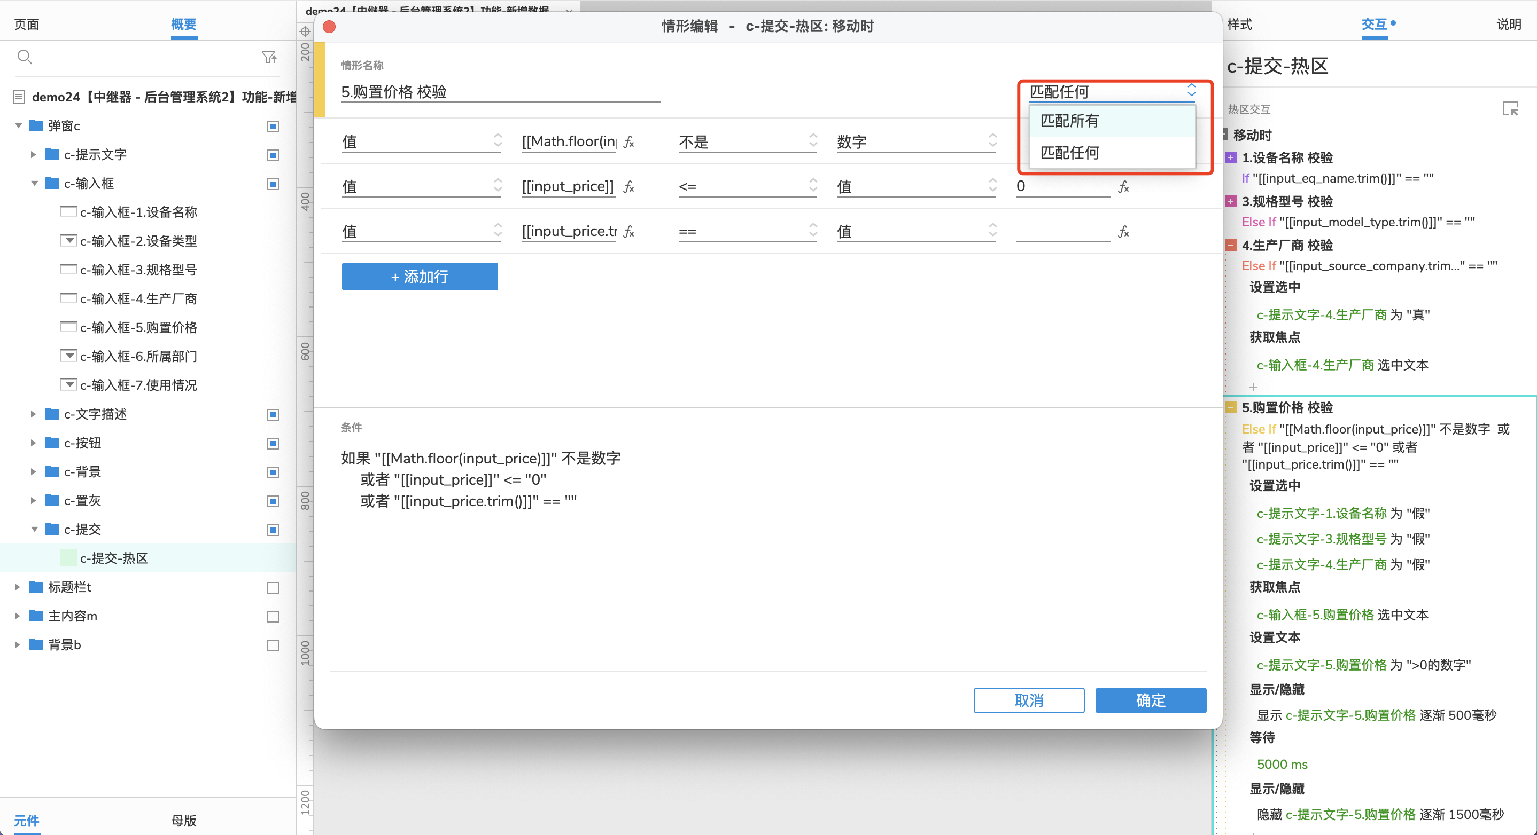The image size is (1537, 835).
Task: Toggle purple case icon for 3.规格型号 校验
Action: point(1230,201)
